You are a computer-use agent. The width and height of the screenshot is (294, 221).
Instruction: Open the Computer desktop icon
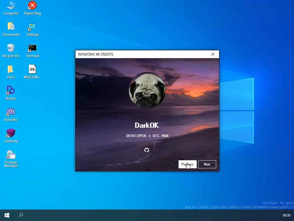point(11,8)
